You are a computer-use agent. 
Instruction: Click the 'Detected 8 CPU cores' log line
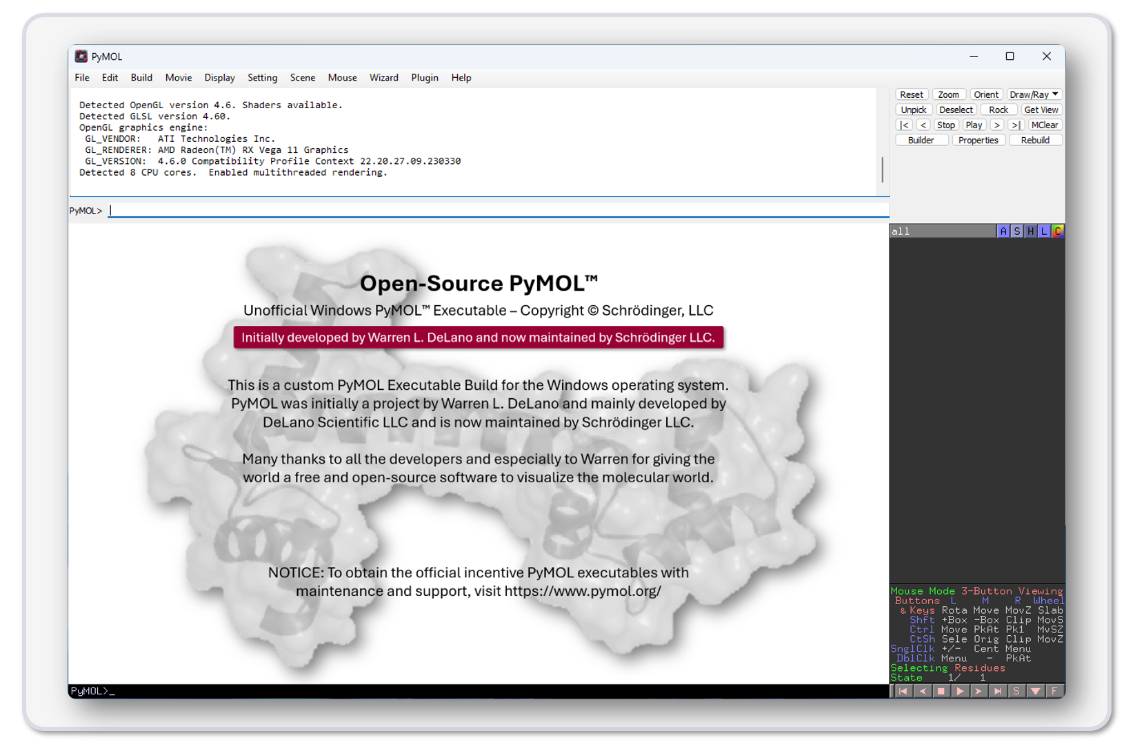point(233,173)
